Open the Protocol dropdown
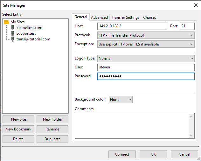This screenshot has height=161, width=201. coord(146,35)
